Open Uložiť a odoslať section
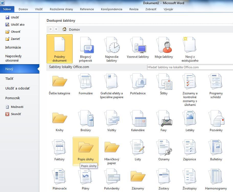The image size is (233, 192). [18, 88]
